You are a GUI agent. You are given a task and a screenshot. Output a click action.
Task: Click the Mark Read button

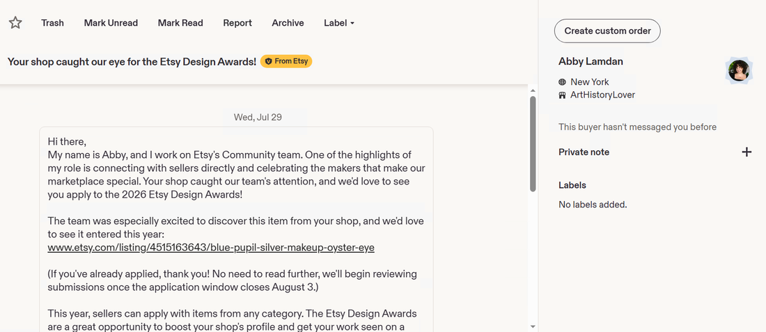180,23
